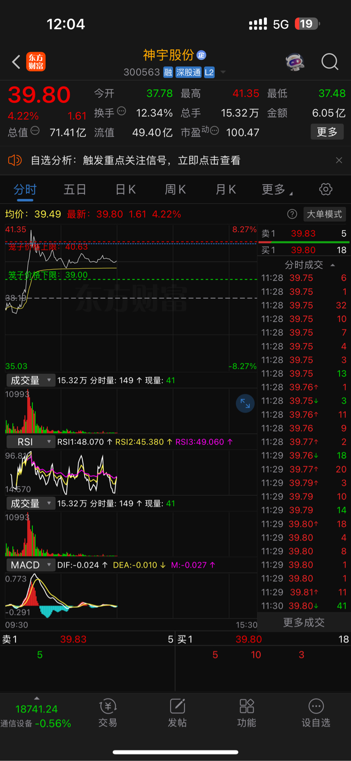The height and width of the screenshot is (761, 351).
Task: Tap the blue 企 badge beside 神宇股份
Action: click(201, 55)
